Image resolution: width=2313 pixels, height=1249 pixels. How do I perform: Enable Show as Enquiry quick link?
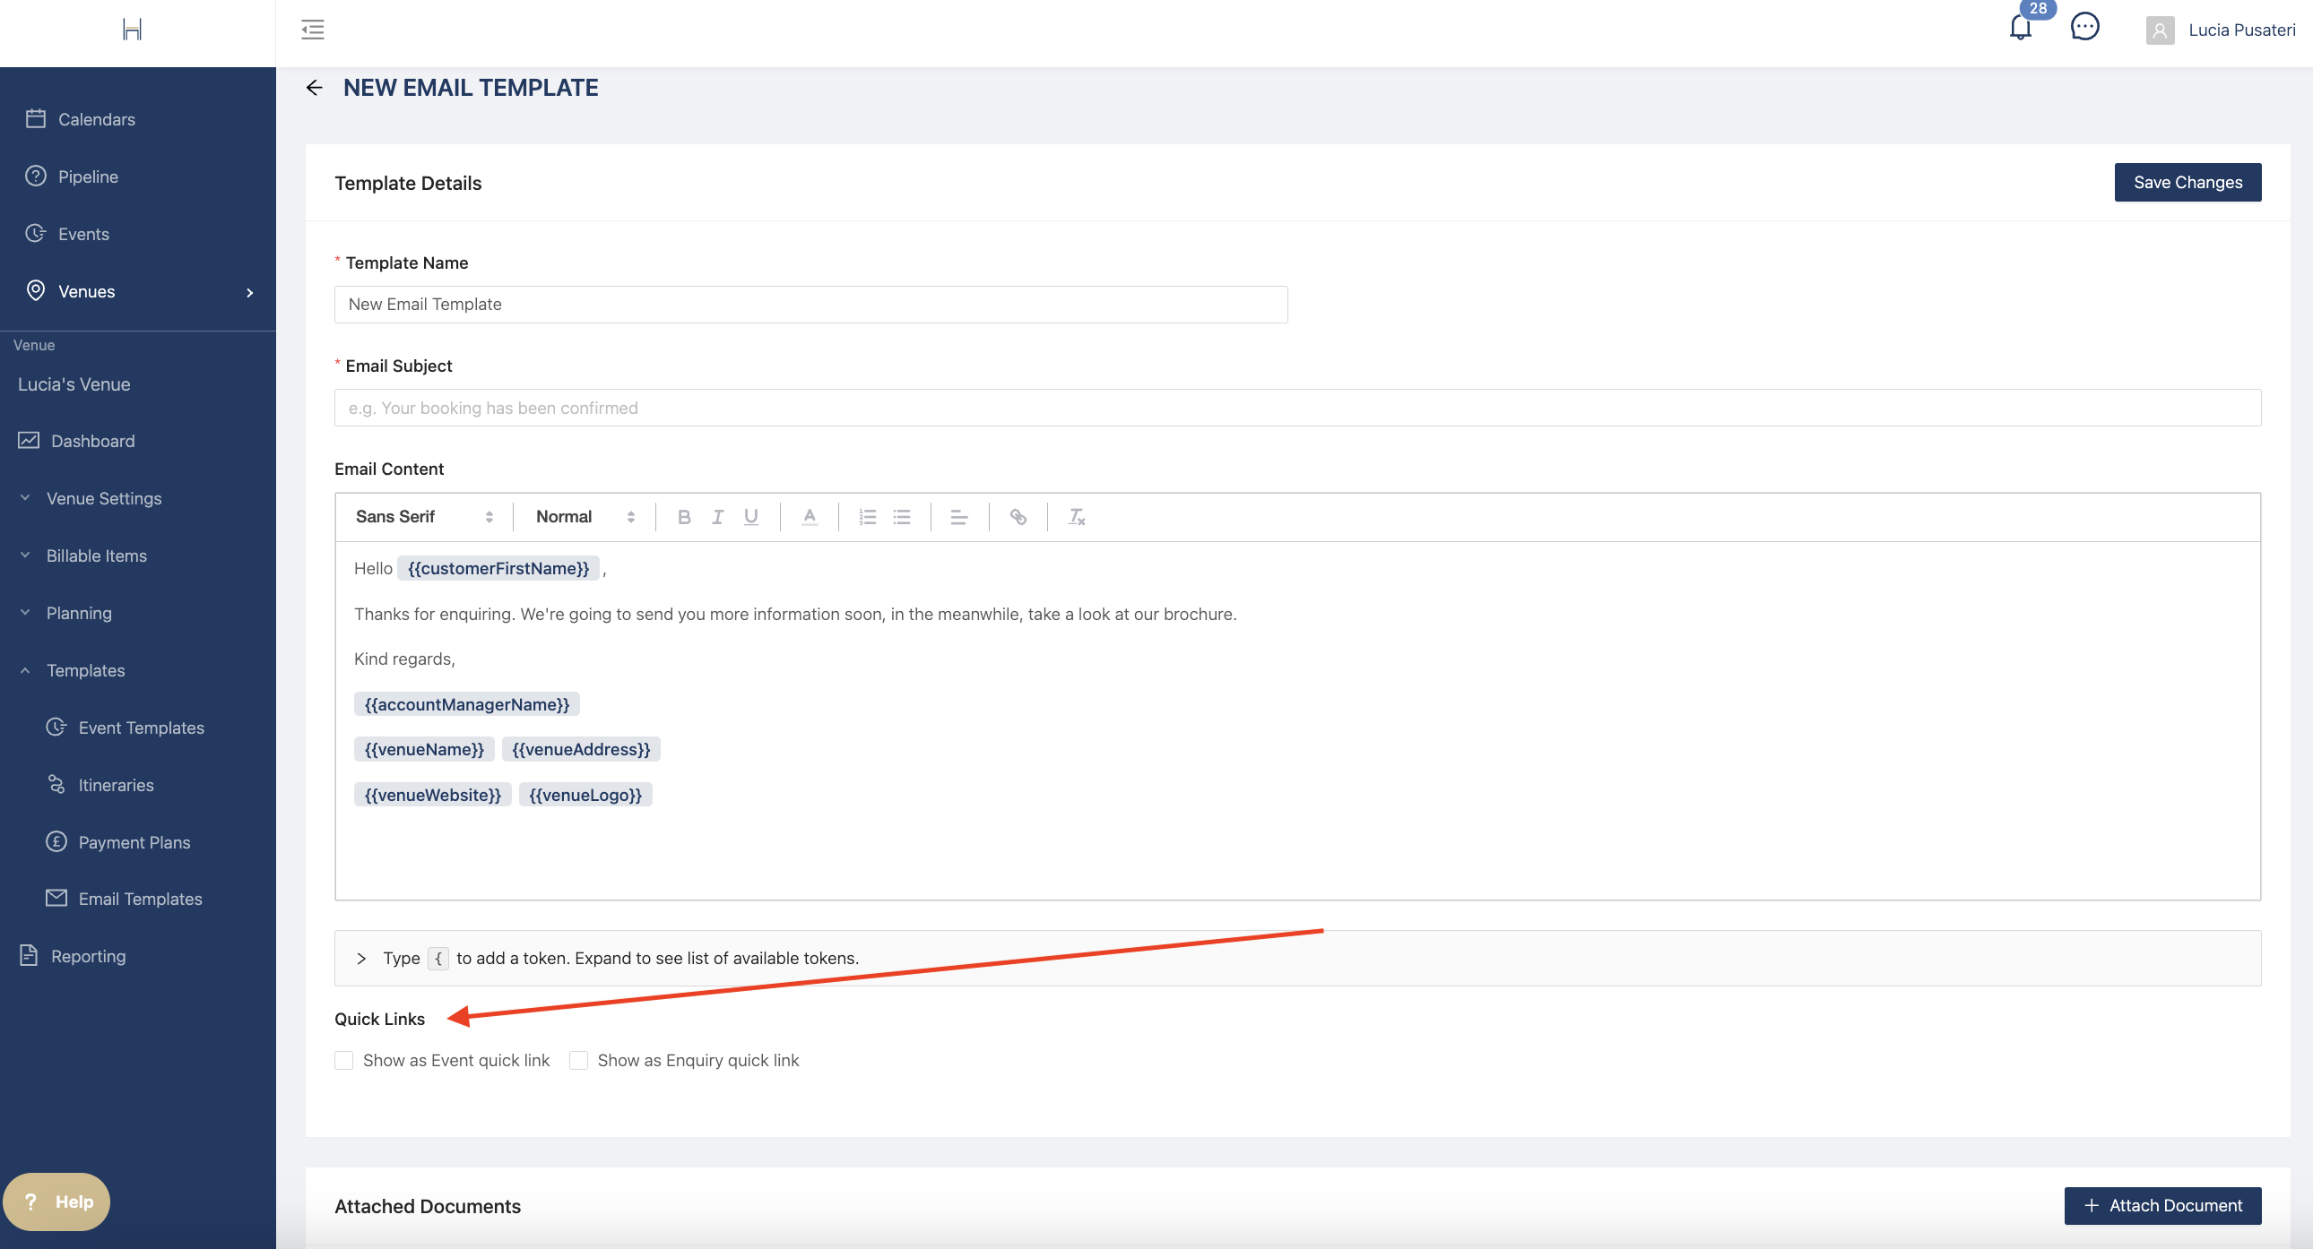pos(579,1061)
